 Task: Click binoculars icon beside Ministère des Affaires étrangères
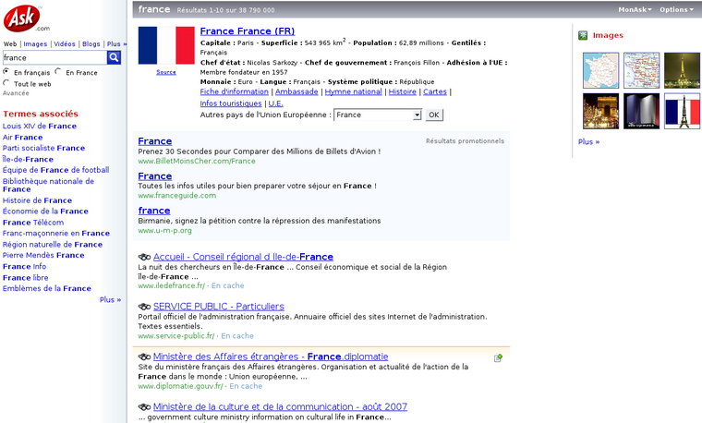144,357
